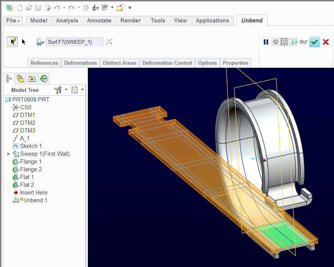Select Flange 2 in the Model Tree
334x267 pixels.
31,169
